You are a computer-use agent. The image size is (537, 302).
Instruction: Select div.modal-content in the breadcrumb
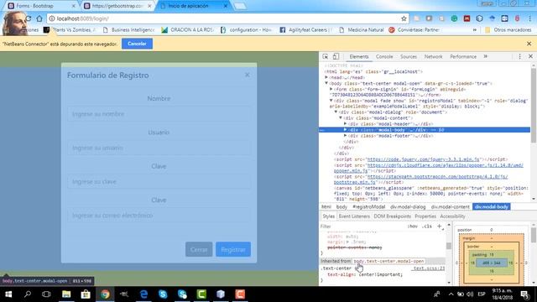(450, 207)
